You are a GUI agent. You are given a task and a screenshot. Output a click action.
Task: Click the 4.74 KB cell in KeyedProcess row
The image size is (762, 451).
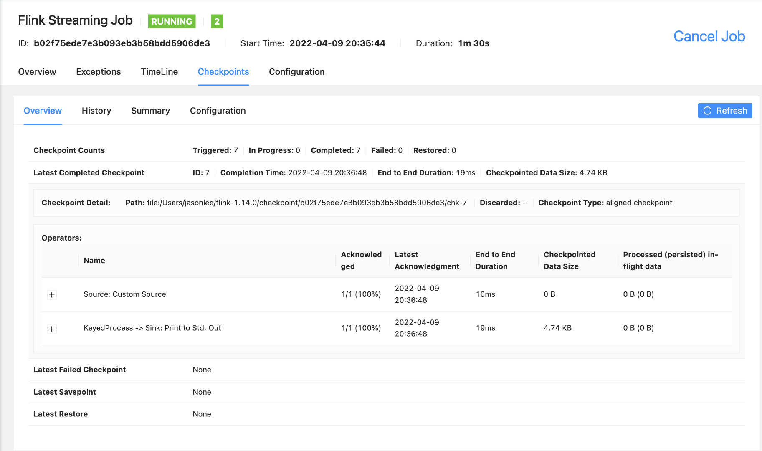[558, 328]
